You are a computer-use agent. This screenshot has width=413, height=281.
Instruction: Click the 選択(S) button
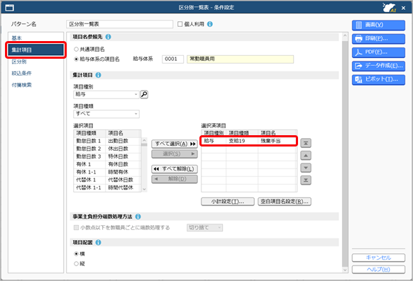point(175,154)
